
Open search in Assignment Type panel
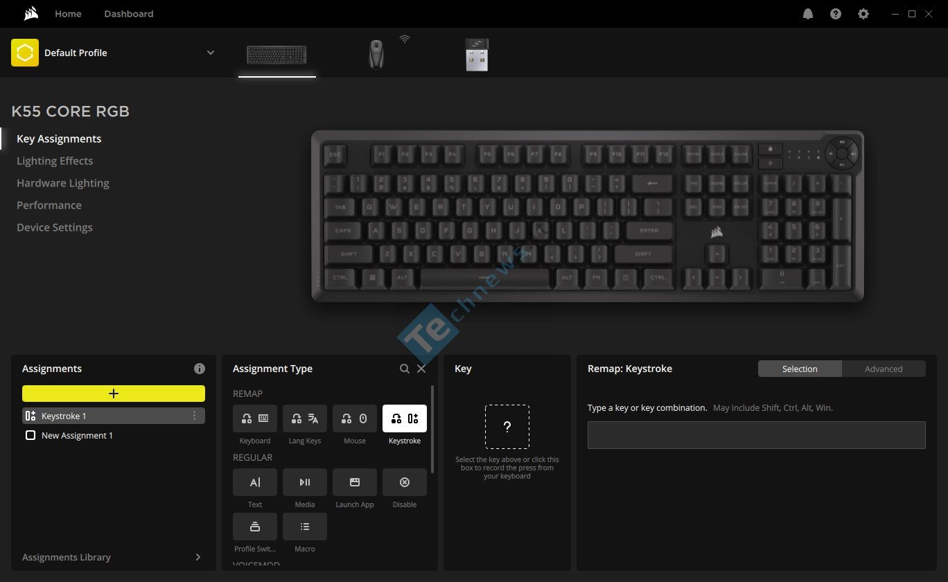tap(405, 369)
